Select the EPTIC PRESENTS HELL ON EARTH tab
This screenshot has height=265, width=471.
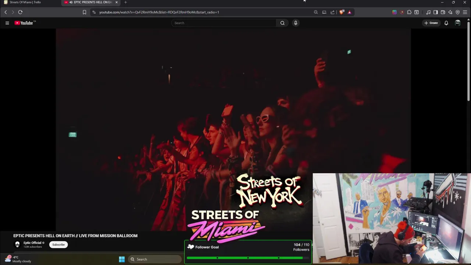[91, 2]
